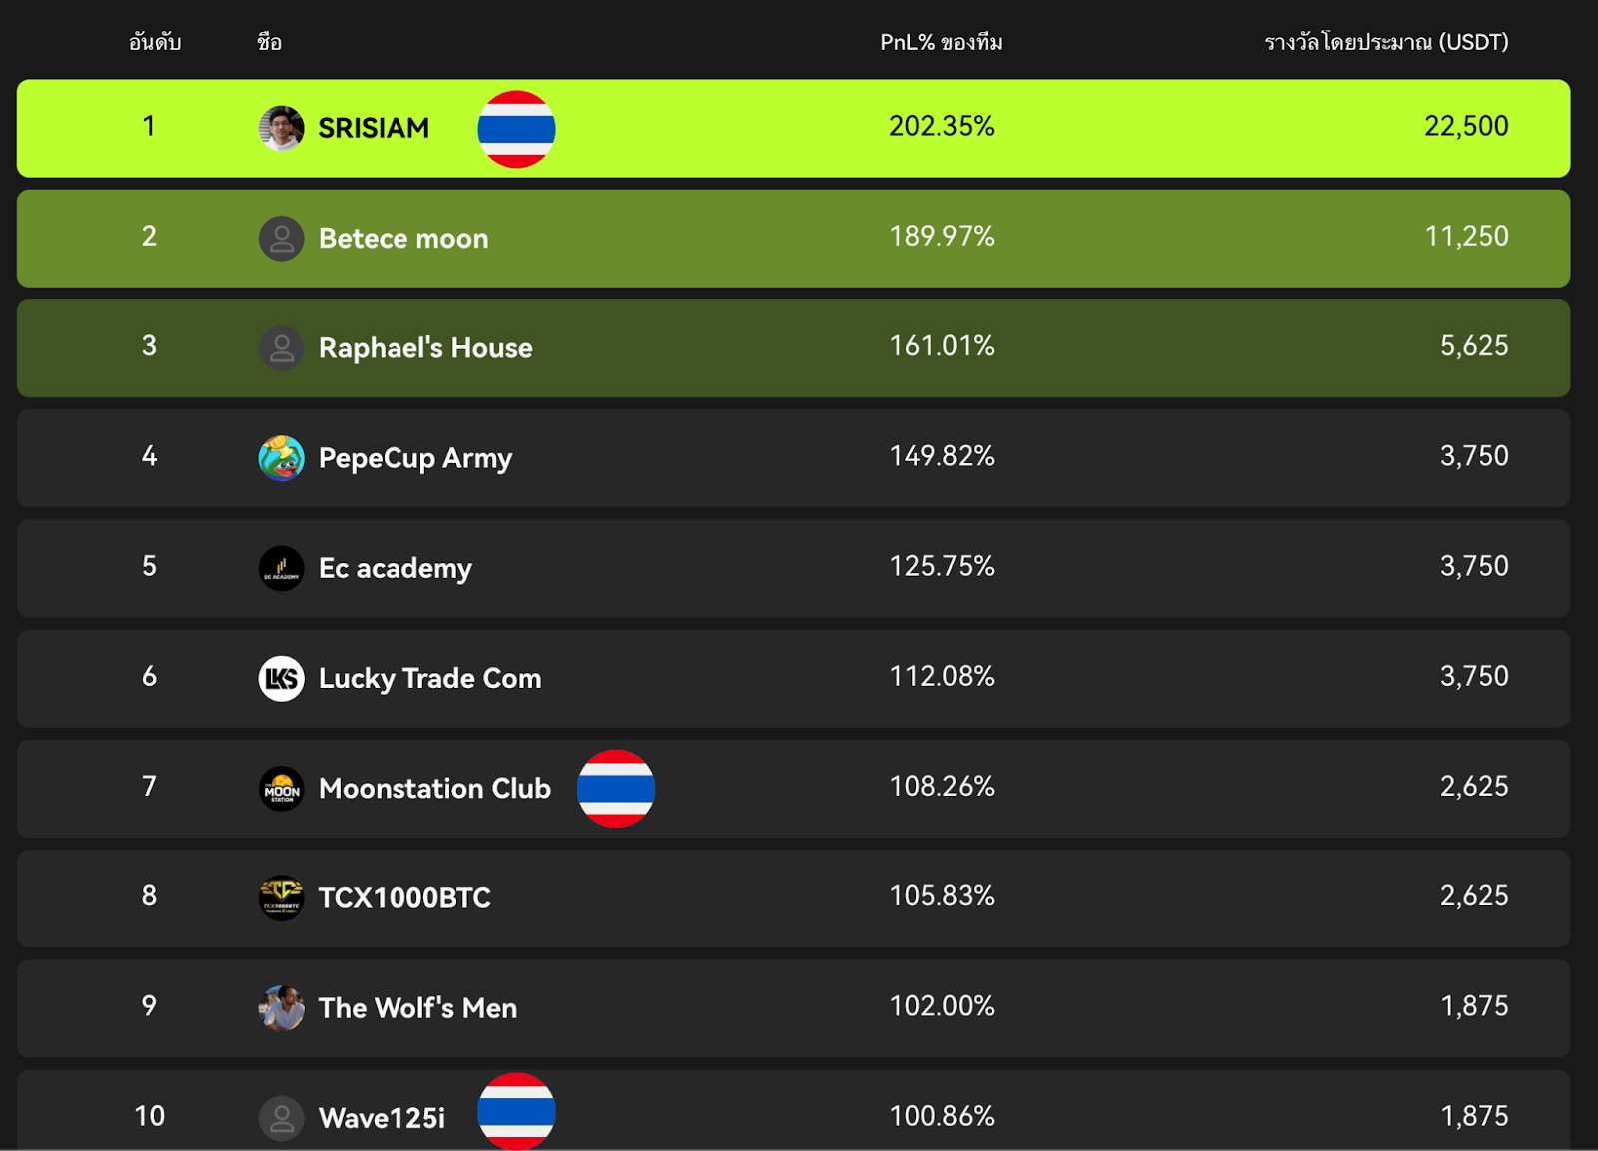Click the 202.35% PnL value
Viewport: 1598px width, 1151px height.
pos(942,127)
